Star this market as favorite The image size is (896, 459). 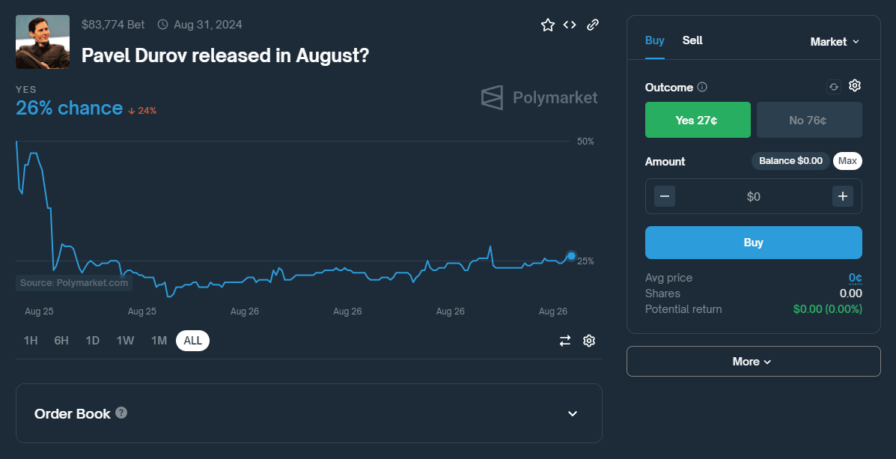point(548,25)
